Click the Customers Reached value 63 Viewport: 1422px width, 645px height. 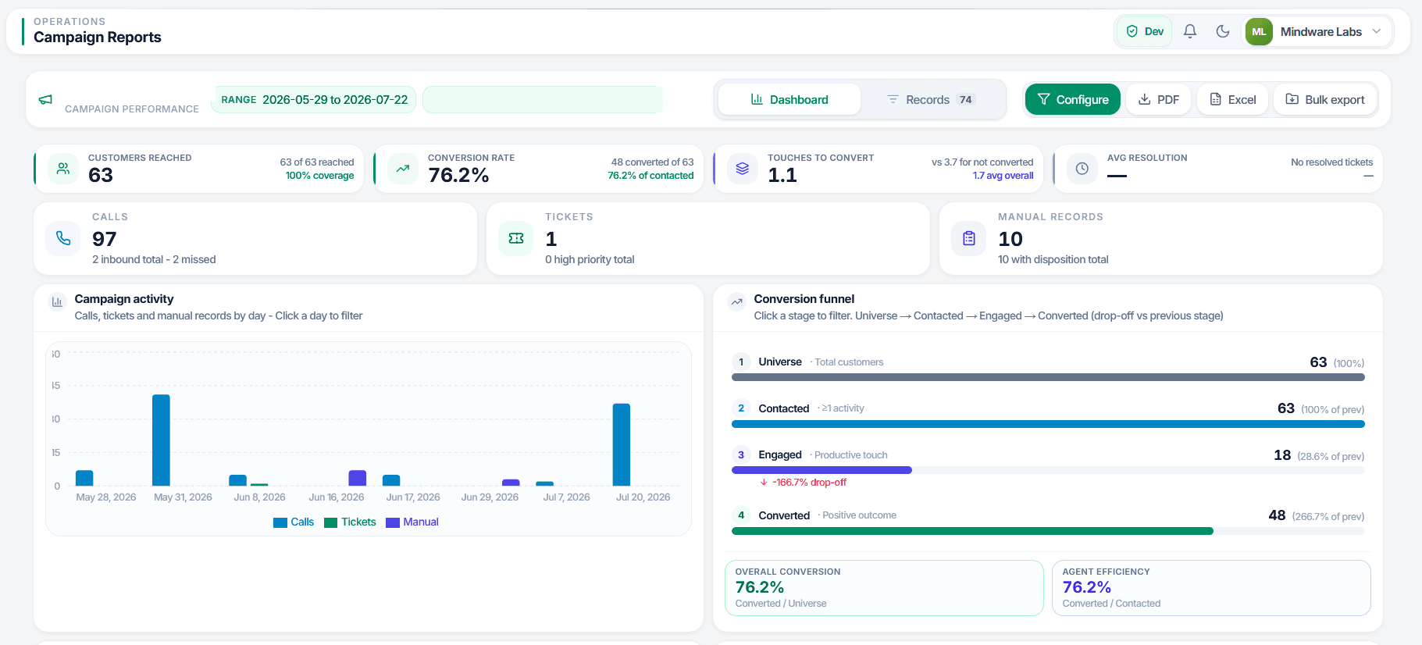pyautogui.click(x=101, y=175)
